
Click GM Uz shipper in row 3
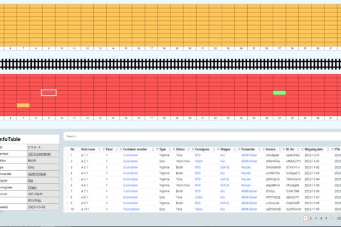[224, 167]
